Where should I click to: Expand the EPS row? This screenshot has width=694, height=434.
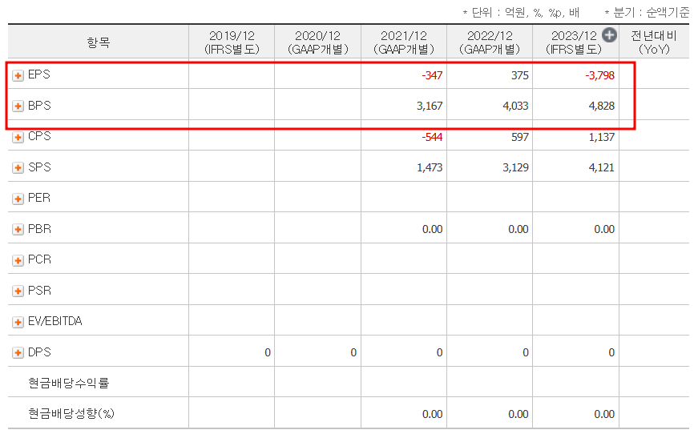(18, 75)
